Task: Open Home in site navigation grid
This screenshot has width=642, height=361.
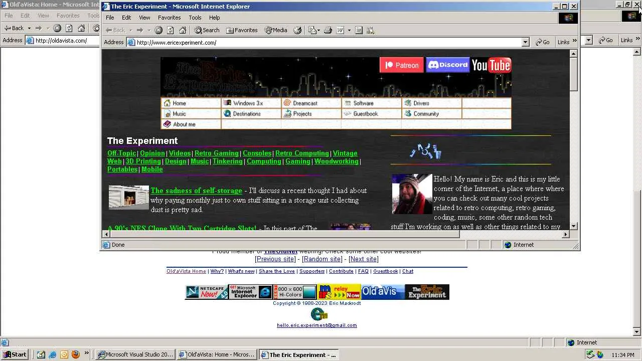Action: point(191,103)
